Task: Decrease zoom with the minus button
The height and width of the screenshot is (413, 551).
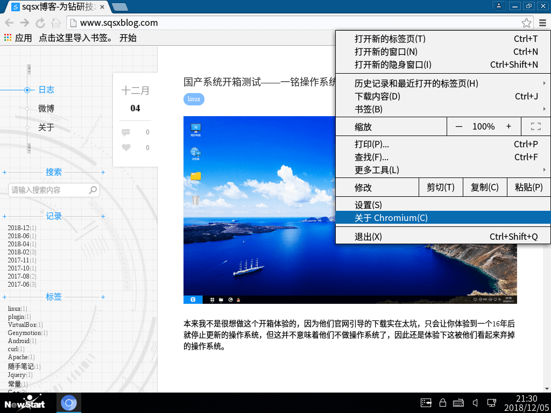Action: point(458,126)
